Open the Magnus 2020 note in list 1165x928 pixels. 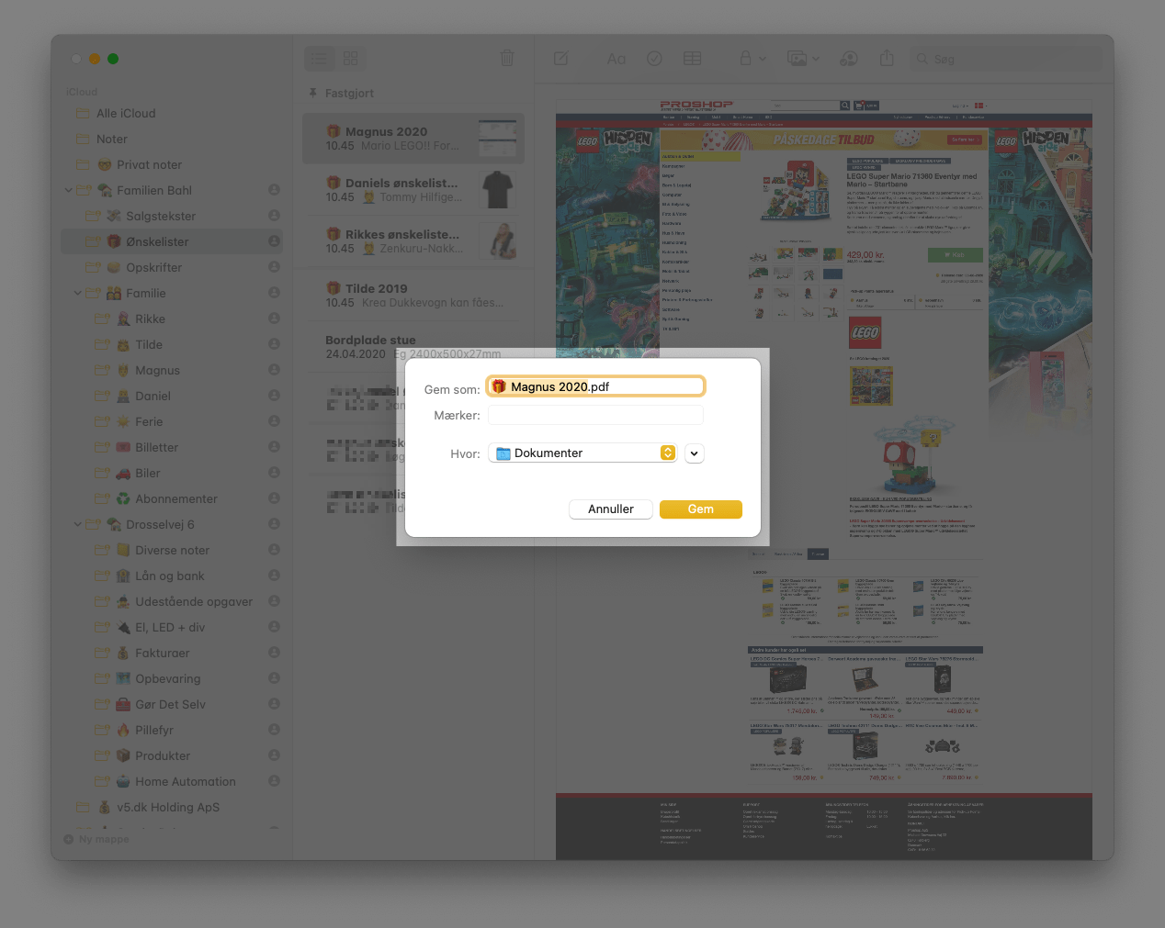click(413, 139)
